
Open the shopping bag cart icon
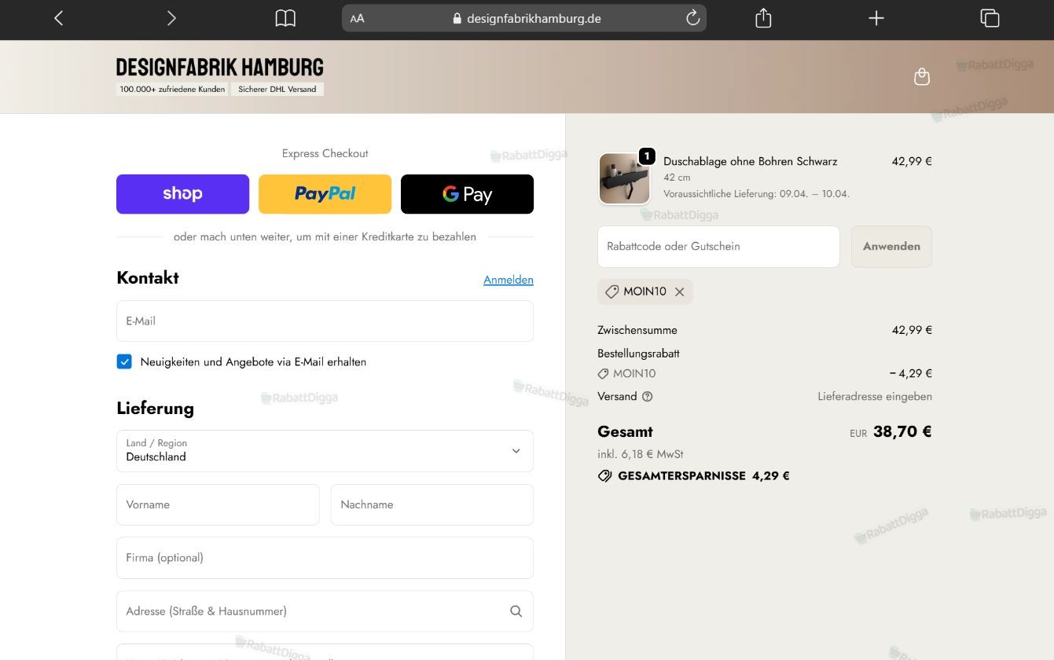click(922, 76)
